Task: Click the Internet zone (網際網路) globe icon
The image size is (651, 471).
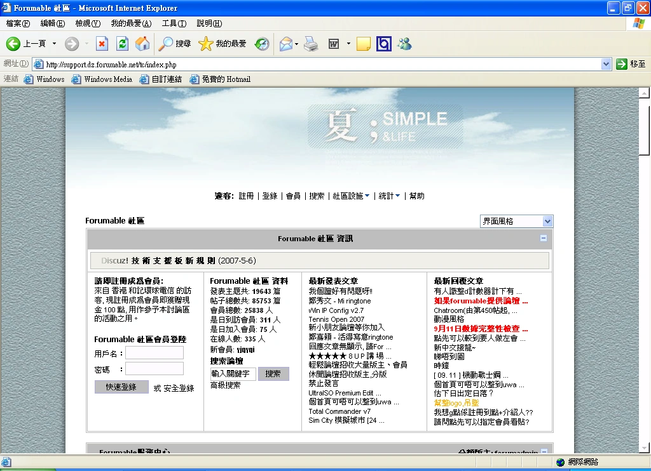Action: click(561, 462)
